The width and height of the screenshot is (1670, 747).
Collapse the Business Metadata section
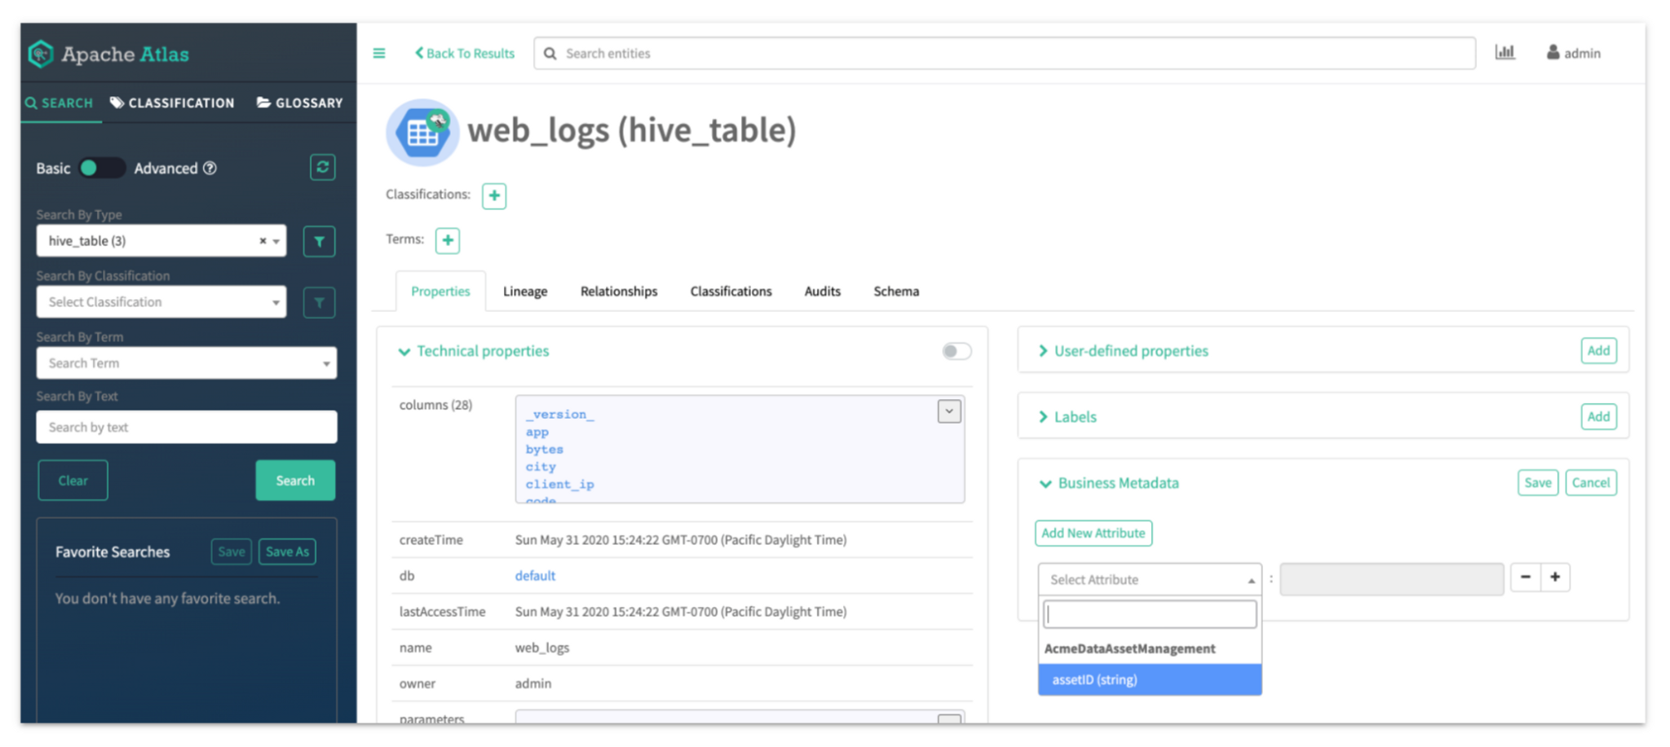(1117, 483)
